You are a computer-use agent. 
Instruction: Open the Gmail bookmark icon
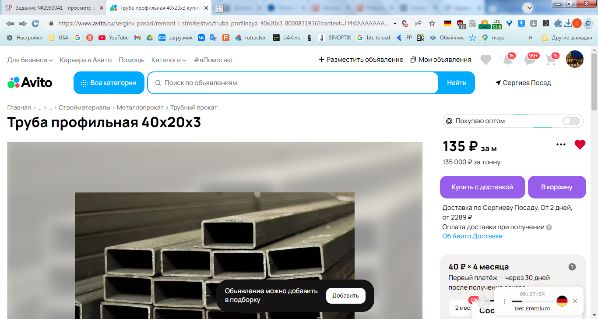pyautogui.click(x=137, y=38)
